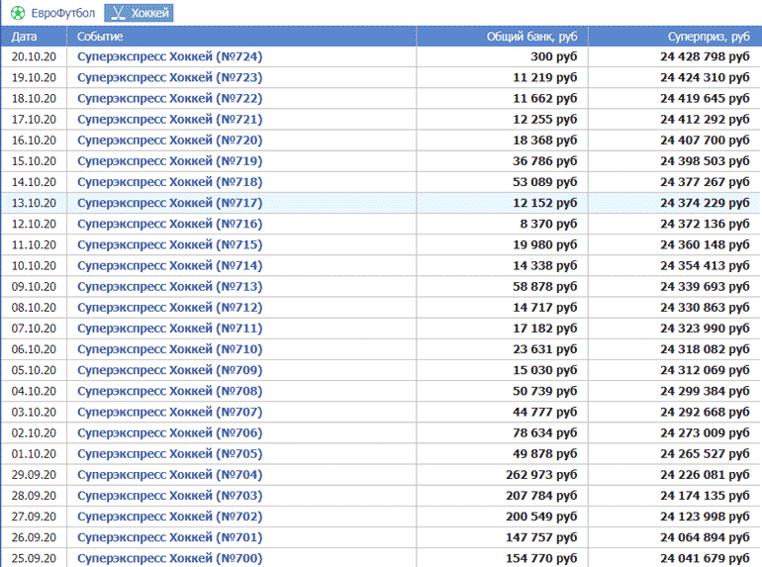Select the 24 428 798 руб superprize cell
The image size is (762, 567).
point(705,56)
